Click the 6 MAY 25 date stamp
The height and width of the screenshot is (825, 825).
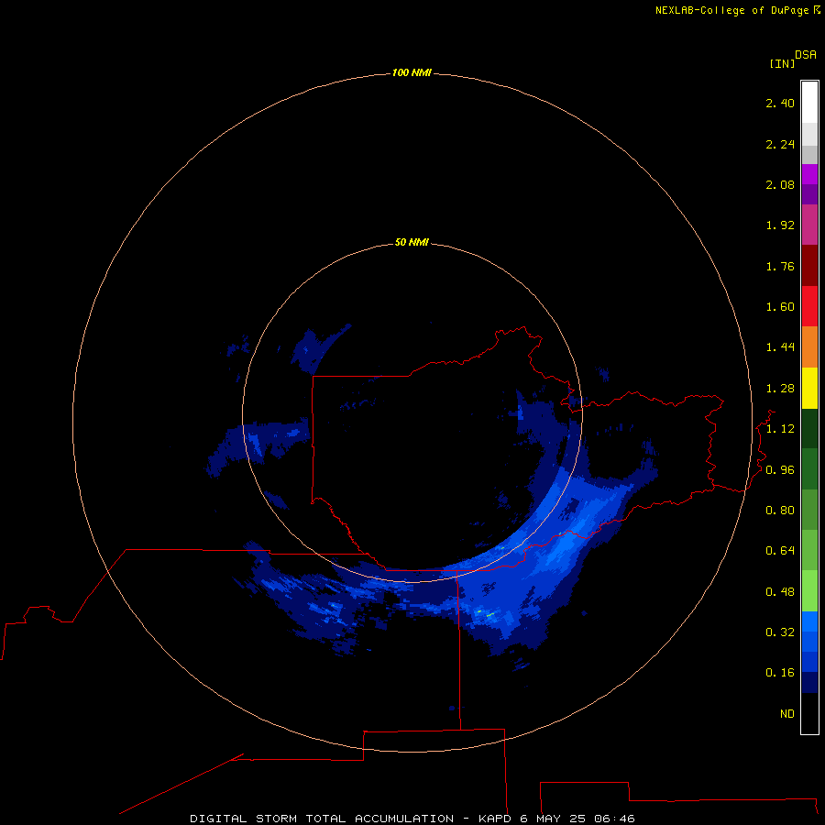(x=553, y=819)
